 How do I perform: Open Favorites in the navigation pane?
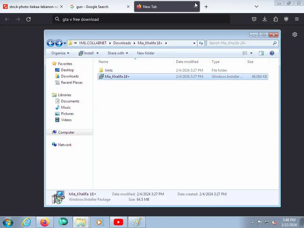[x=65, y=64]
